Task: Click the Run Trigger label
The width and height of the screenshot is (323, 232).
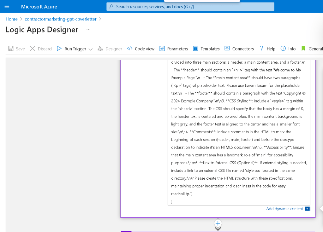Action: click(75, 49)
